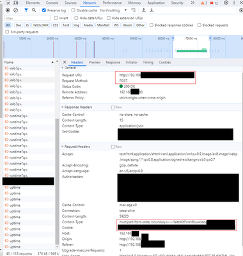Open the warnings count badge showing 3
This screenshot has width=243, height=256.
coord(204,3)
